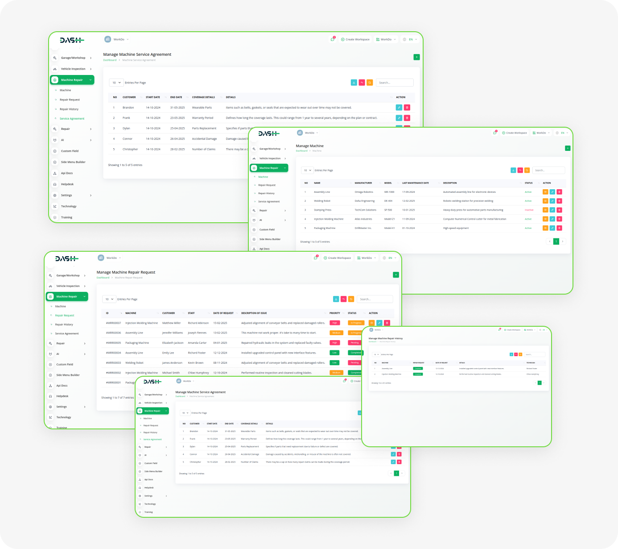Expand Garage/Workshop menu in Manage Machine sidebar
This screenshot has height=549, width=618.
point(269,149)
